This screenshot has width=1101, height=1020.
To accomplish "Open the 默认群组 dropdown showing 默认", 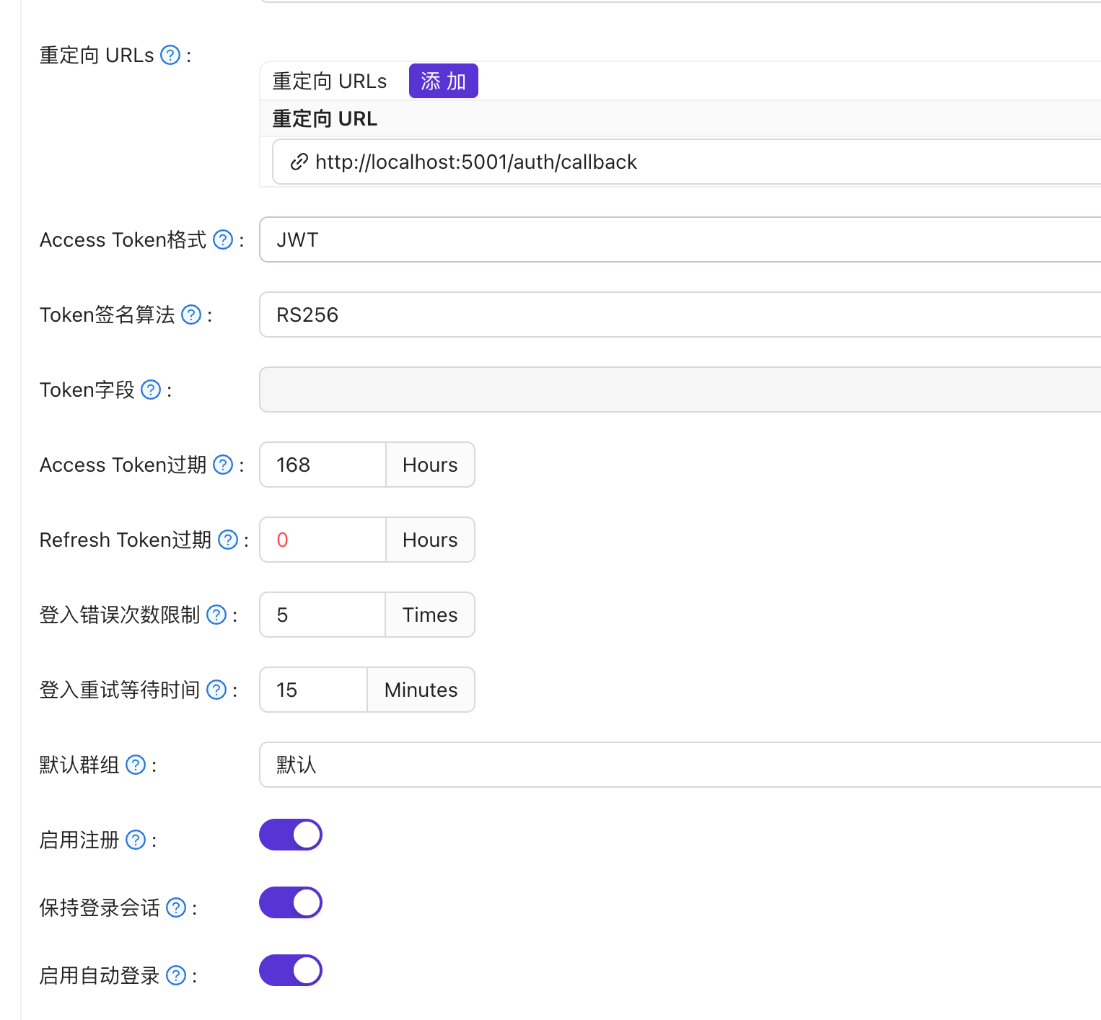I will click(x=680, y=765).
